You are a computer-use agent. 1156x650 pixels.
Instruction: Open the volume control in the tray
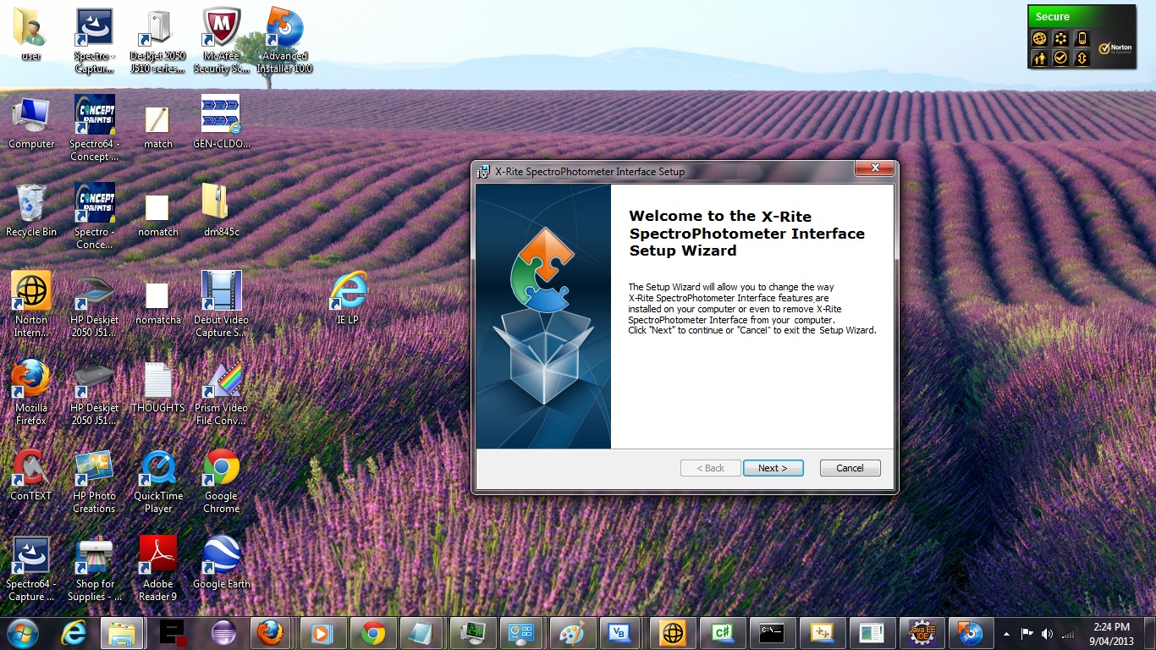(1048, 633)
